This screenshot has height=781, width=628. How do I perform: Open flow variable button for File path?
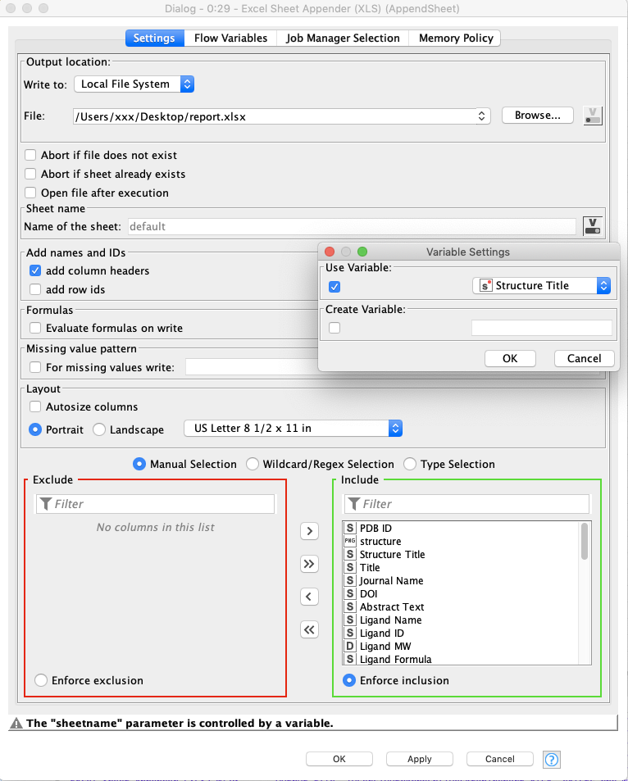(x=593, y=116)
